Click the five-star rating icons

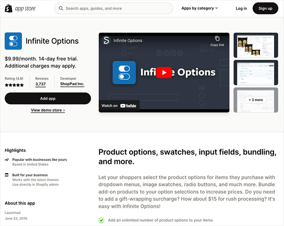click(x=14, y=85)
